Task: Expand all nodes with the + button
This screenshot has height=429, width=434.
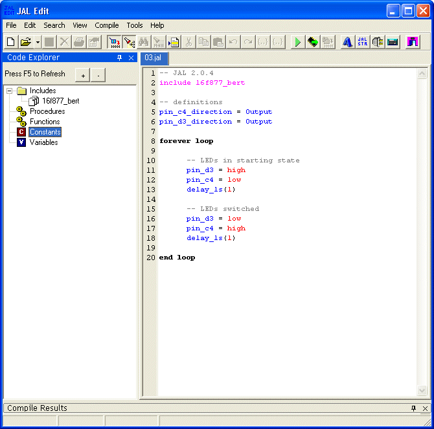Action: pyautogui.click(x=83, y=75)
